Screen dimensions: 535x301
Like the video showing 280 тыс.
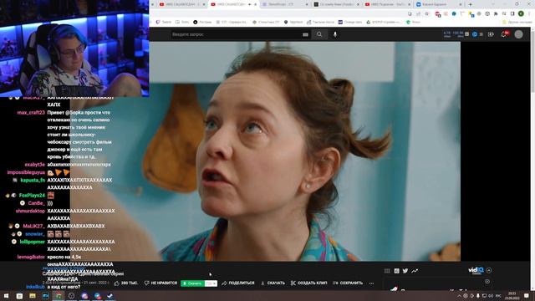(126, 283)
